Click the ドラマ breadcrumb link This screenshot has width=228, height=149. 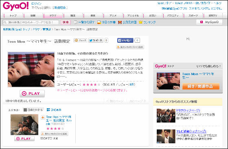[x=36, y=29]
